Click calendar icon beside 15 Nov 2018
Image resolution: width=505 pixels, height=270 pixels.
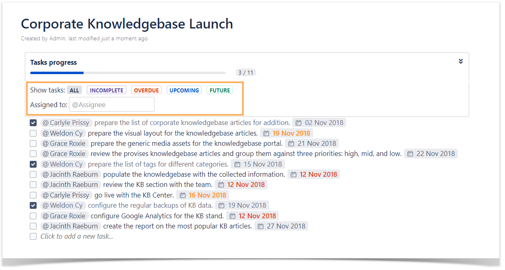237,164
